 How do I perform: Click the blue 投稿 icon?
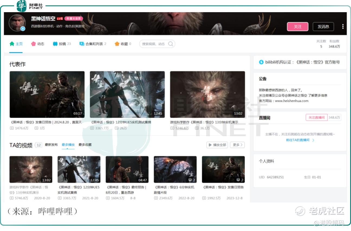pos(55,44)
